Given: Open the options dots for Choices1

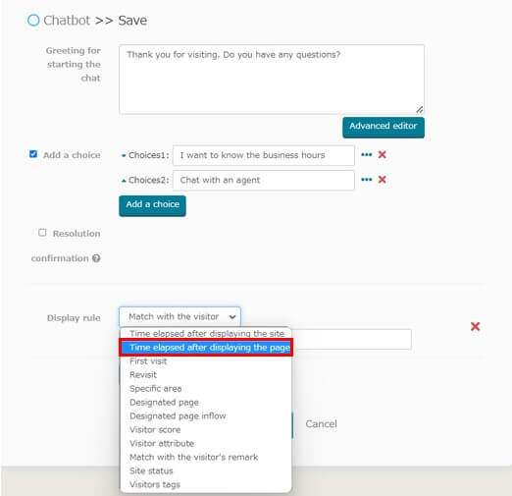Looking at the screenshot, I should (366, 154).
